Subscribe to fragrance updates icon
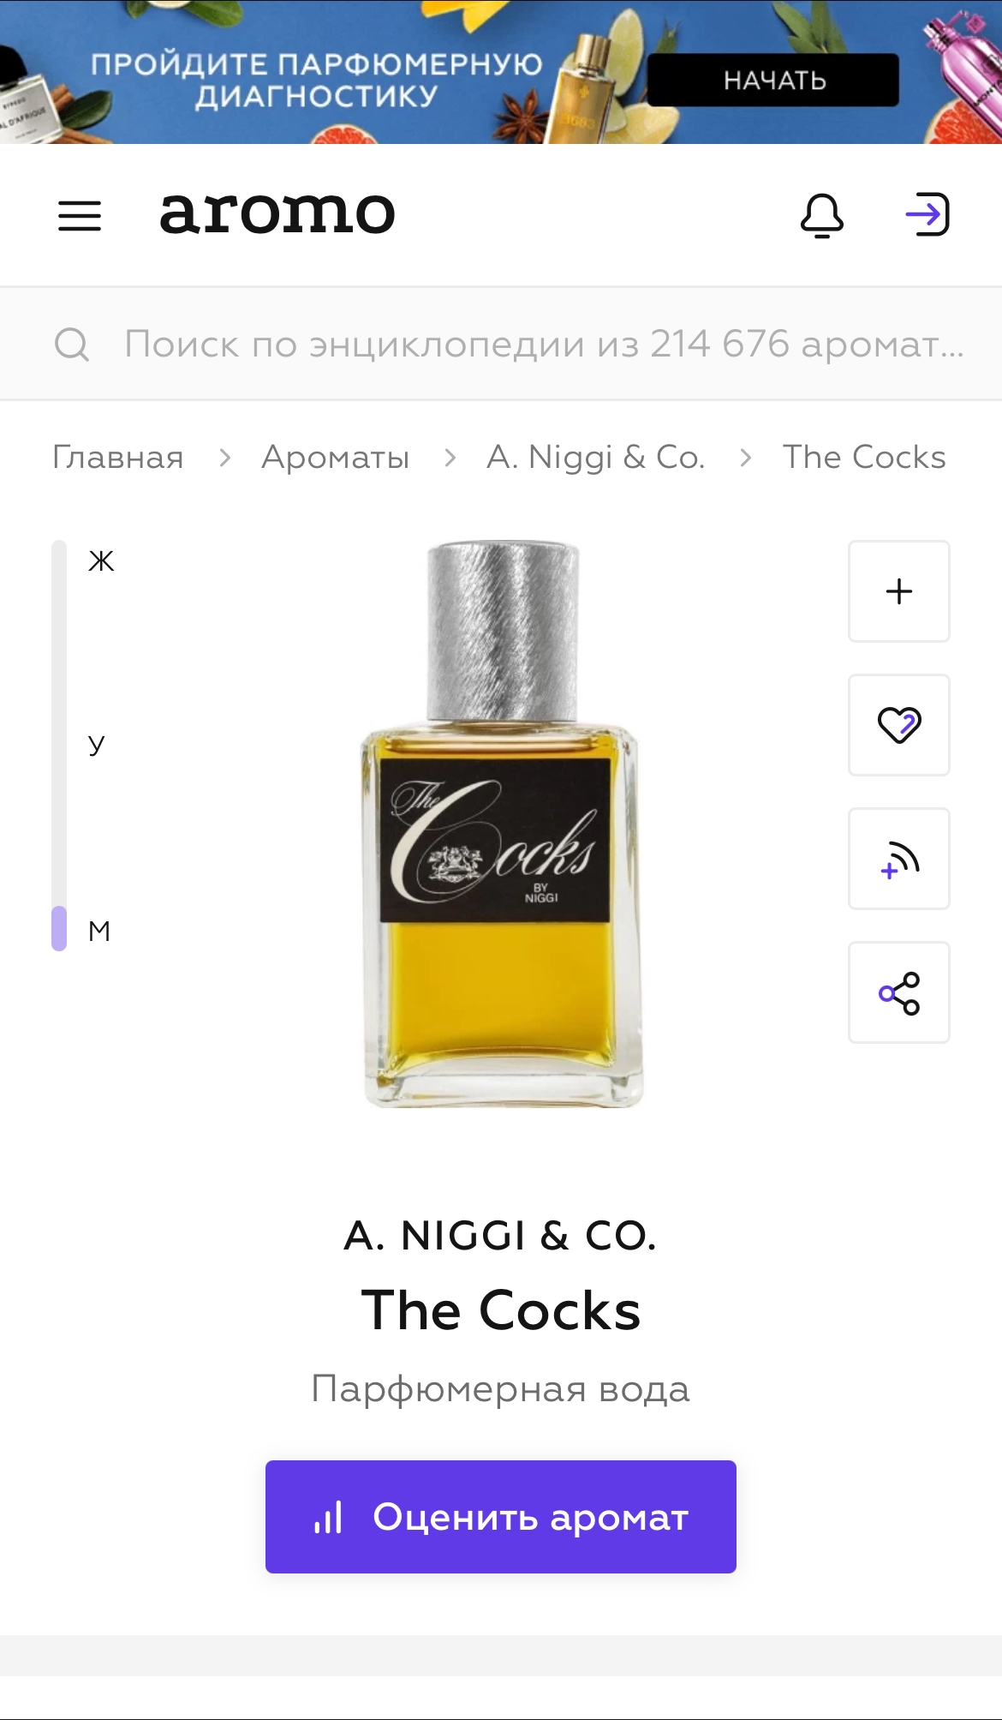The width and height of the screenshot is (1002, 1720). (x=899, y=859)
